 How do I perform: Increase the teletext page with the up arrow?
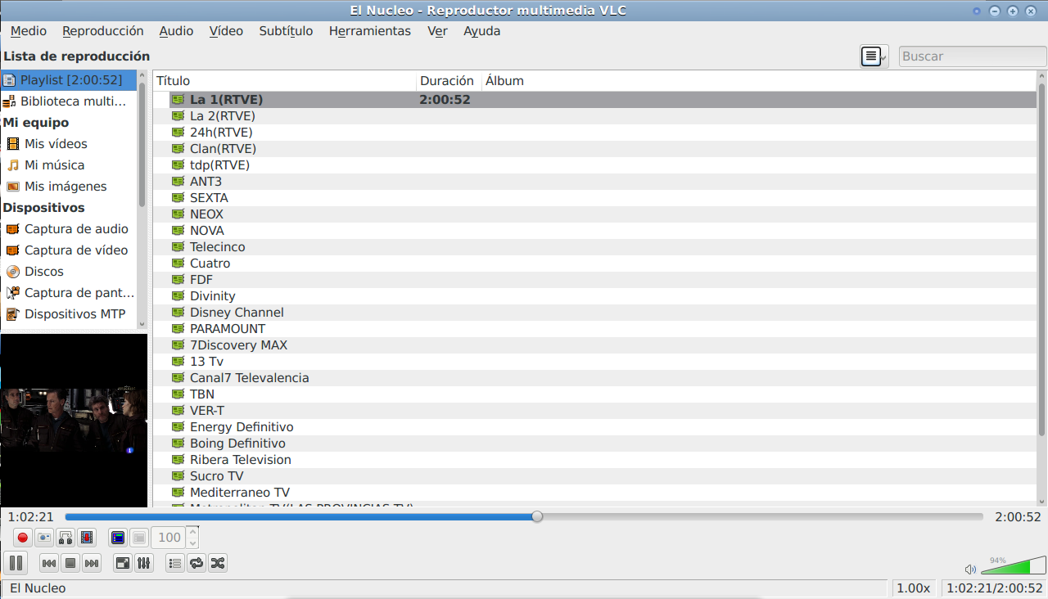click(192, 532)
